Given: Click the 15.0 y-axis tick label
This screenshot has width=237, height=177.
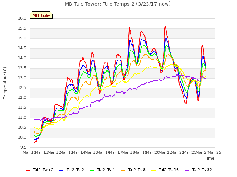Looking at the screenshot, I should pos(22,38).
